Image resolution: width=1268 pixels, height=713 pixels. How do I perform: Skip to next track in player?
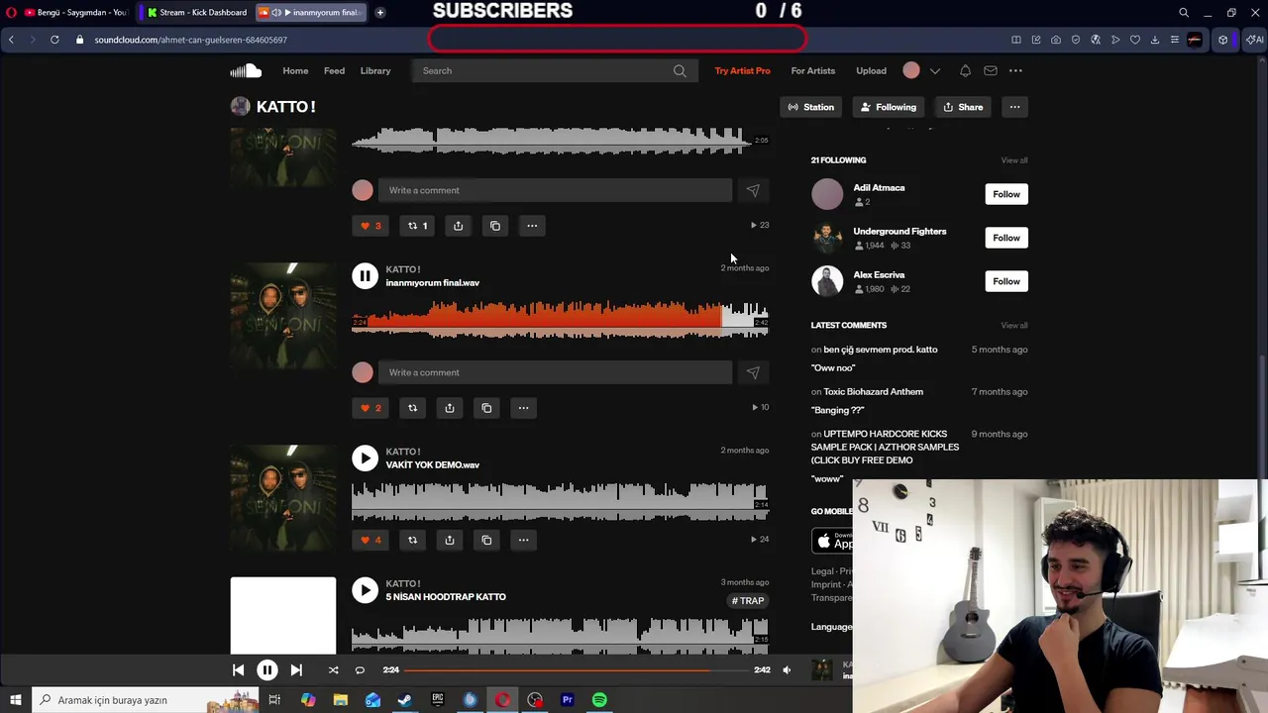296,670
